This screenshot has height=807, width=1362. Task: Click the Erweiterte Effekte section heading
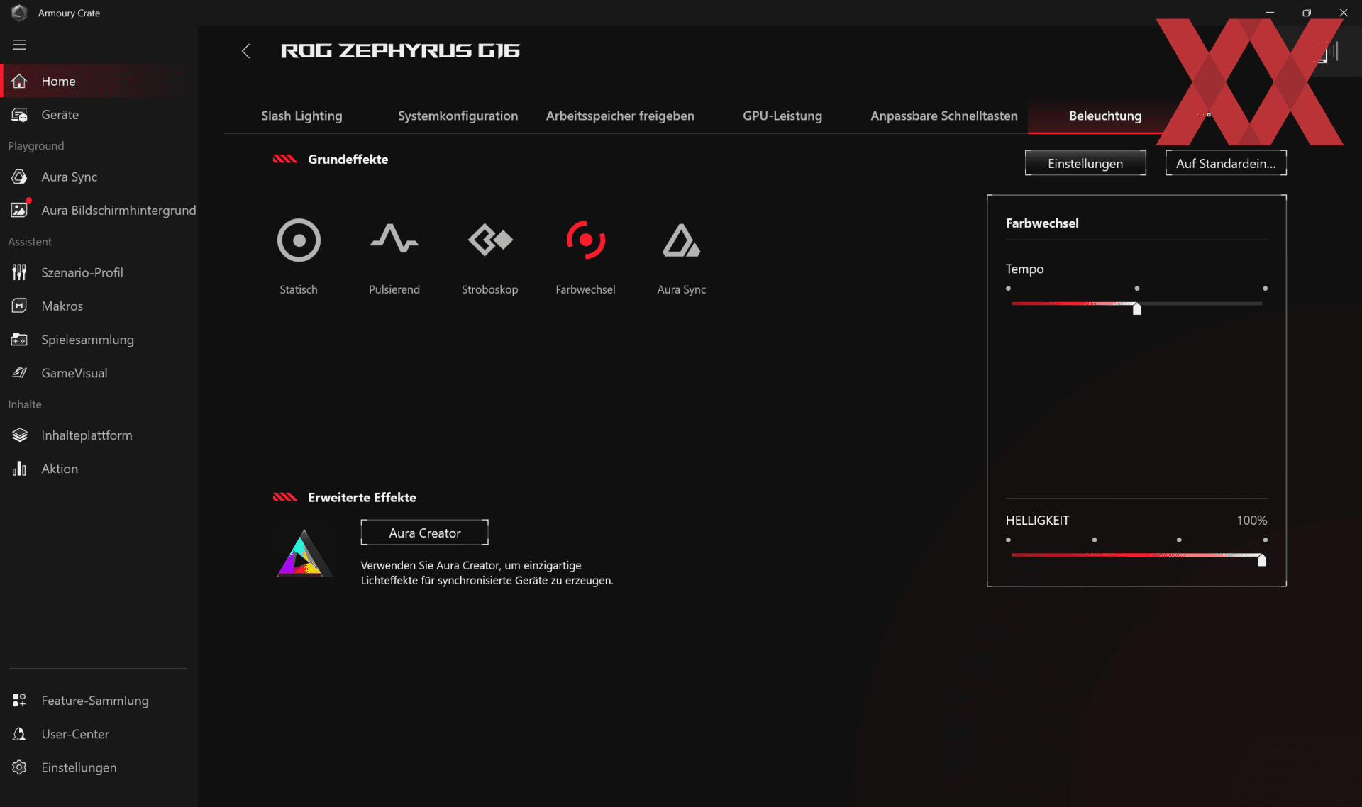(362, 498)
